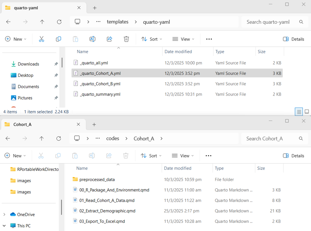
Task: Cut the selected _quarto_Cohort_A.yml file
Action: pyautogui.click(x=41, y=39)
